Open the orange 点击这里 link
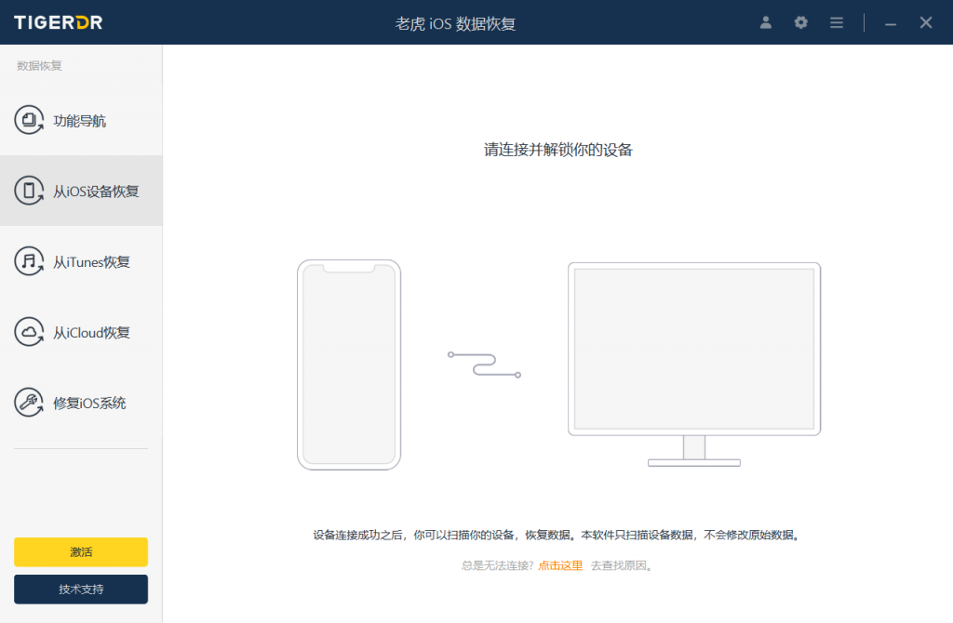This screenshot has height=623, width=953. (559, 564)
